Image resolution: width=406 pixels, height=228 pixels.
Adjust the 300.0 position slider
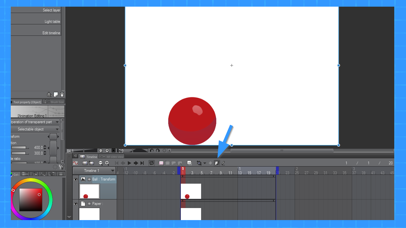coord(20,153)
